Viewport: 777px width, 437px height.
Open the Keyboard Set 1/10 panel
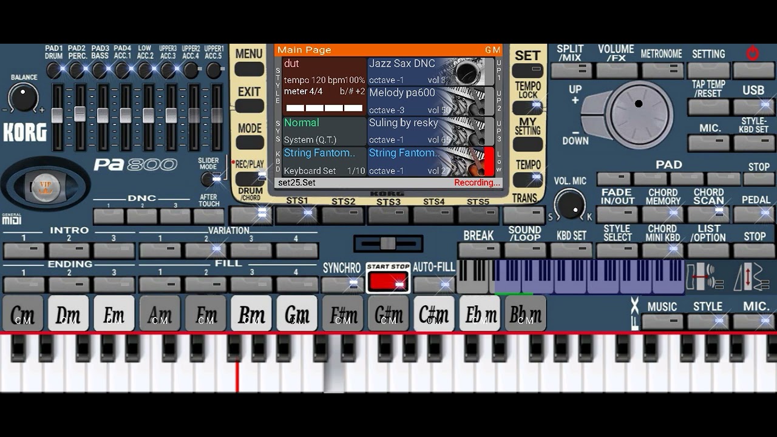coord(324,161)
